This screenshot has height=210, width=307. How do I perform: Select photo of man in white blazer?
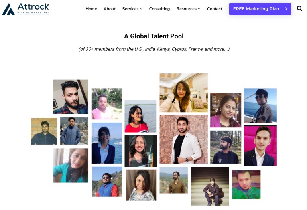183,139
